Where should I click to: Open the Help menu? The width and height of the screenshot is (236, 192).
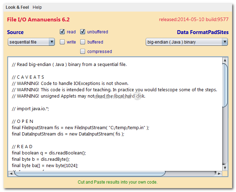pos(37,7)
